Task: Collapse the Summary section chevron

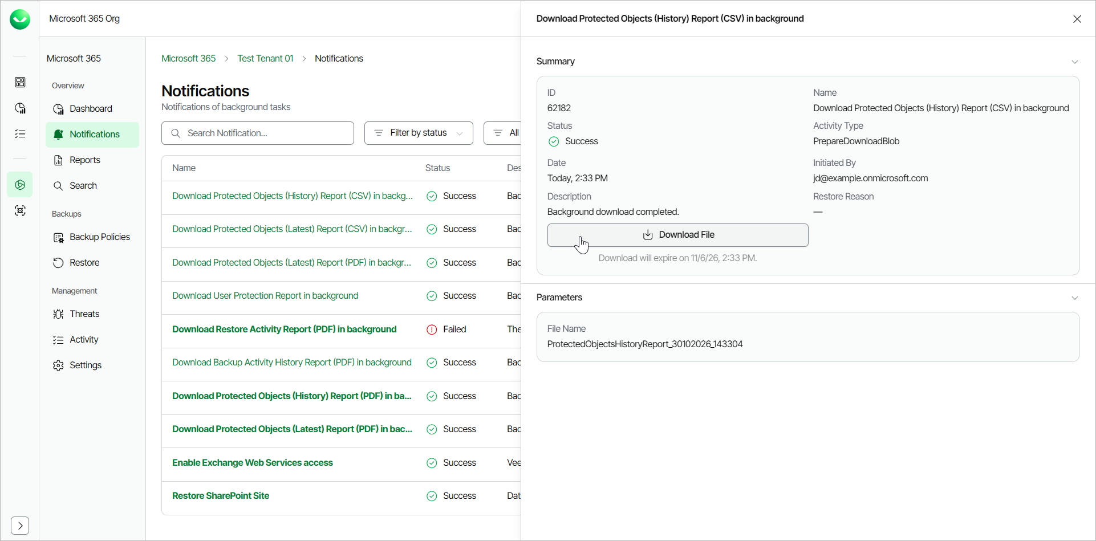Action: 1075,62
